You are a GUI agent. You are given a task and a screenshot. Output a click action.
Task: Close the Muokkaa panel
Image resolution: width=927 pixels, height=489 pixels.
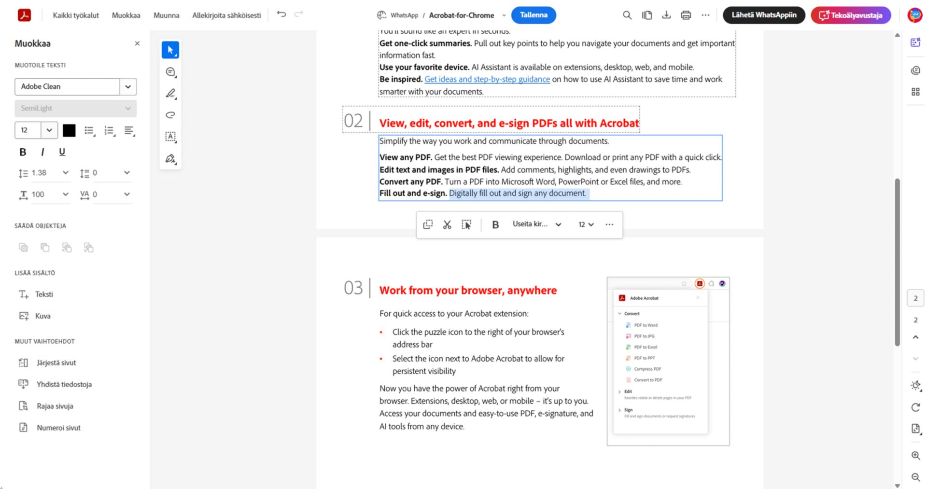[x=137, y=43]
